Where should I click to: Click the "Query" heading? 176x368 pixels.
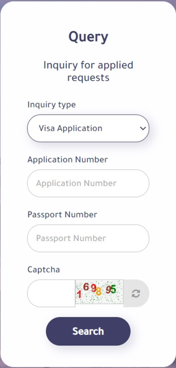point(88,37)
